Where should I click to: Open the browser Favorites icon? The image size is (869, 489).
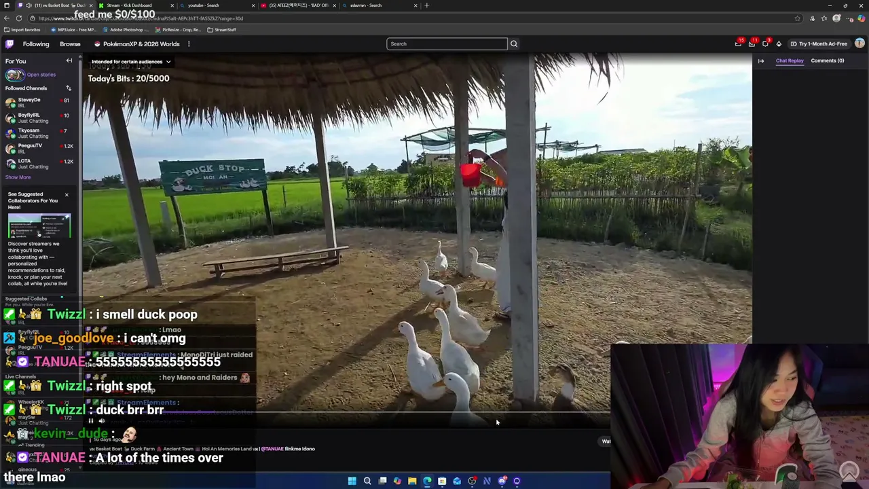point(825,18)
